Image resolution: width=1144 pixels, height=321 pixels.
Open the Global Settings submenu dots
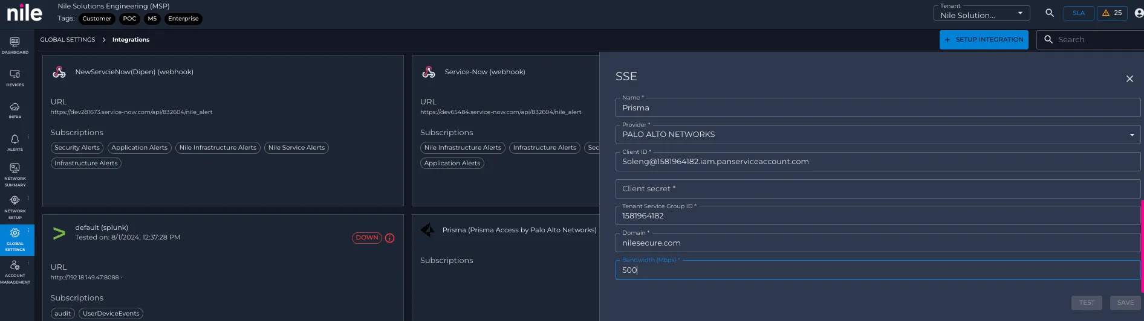coord(28,230)
